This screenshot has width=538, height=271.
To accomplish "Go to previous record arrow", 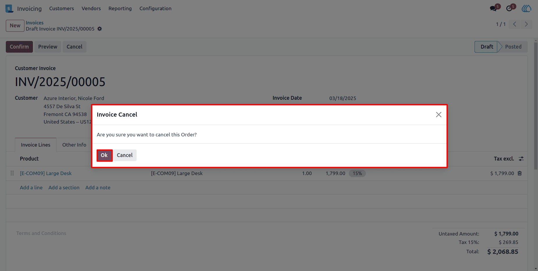I will [515, 24].
